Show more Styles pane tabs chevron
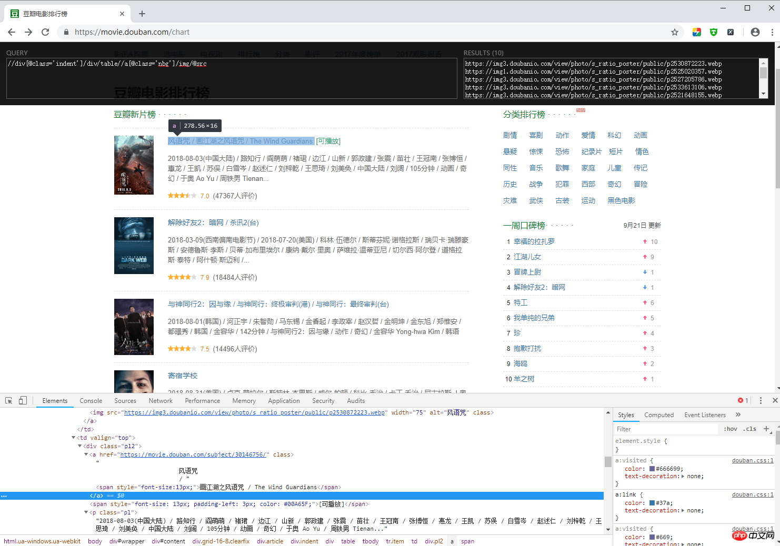Screen dimensions: 780x546 [x=738, y=415]
